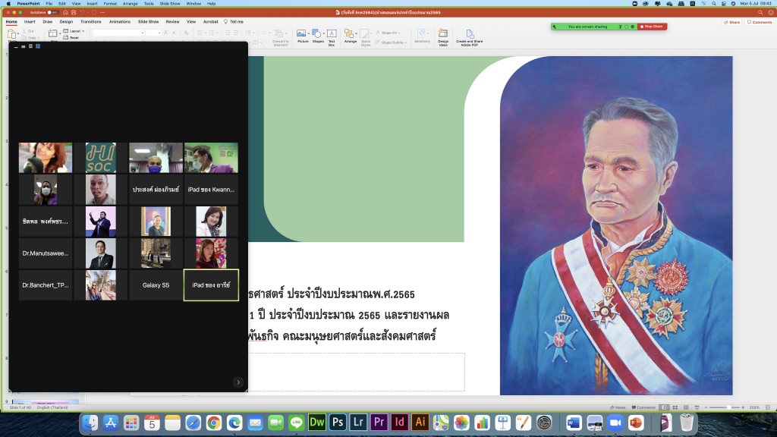Switch to Normal view in status bar

pos(664,407)
